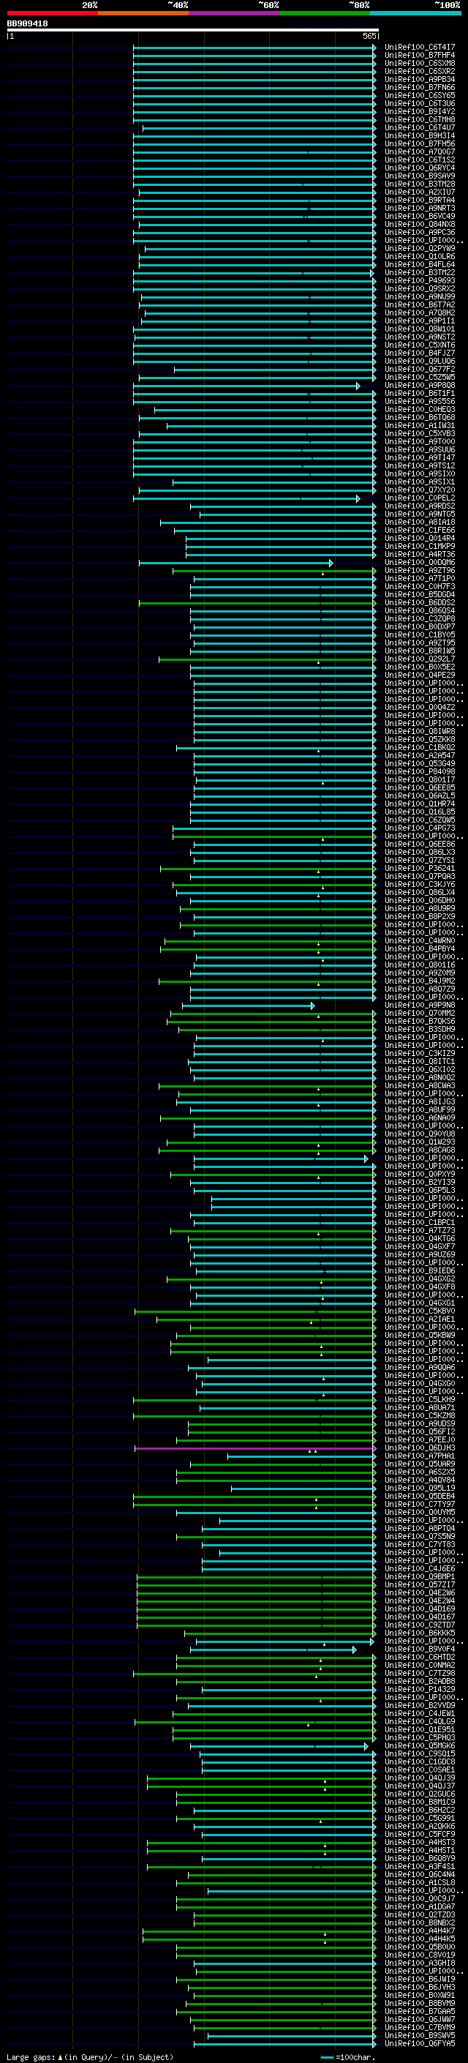Screen dimensions: 468x2063
Task: Select label UniRef100_A7T1P0
Action: pos(420,578)
